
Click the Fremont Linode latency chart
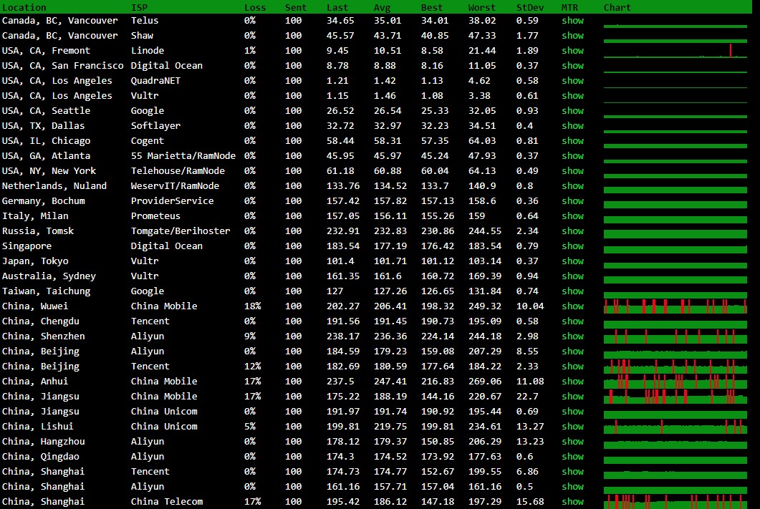click(x=675, y=51)
